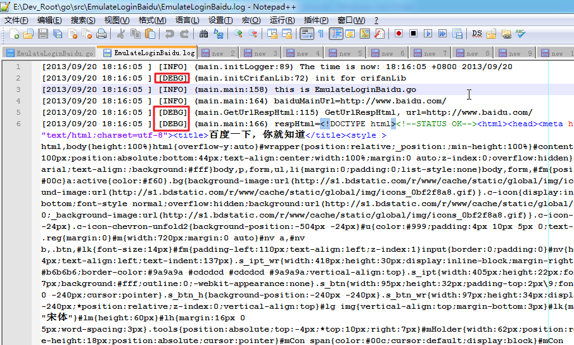This screenshot has height=345, width=574.
Task: Redo edit arrow icon
Action: coord(184,34)
